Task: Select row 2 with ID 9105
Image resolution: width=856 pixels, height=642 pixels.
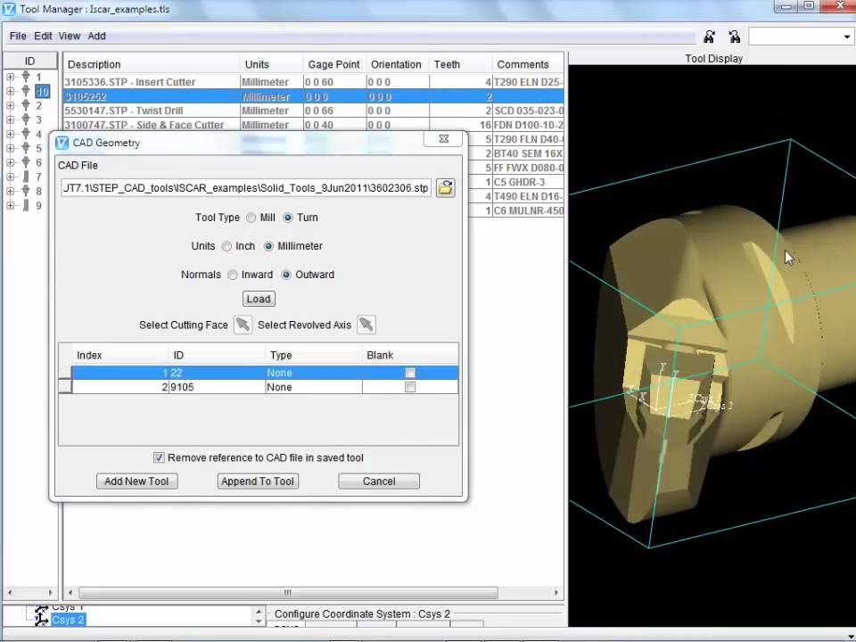Action: click(259, 387)
